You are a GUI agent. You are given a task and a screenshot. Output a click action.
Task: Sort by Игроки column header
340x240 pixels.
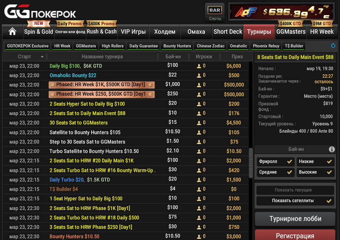coord(204,56)
